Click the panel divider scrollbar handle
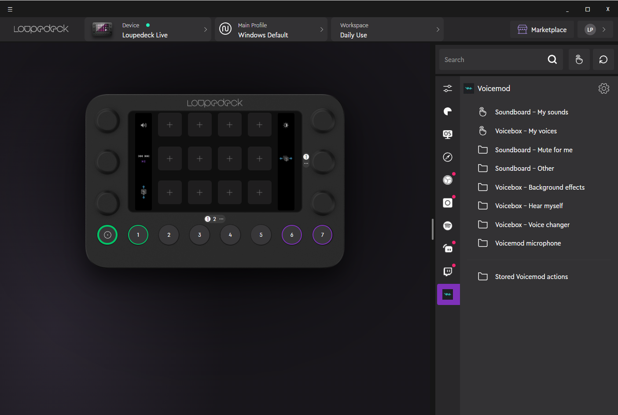Screen dimensions: 618x415 click(433, 229)
